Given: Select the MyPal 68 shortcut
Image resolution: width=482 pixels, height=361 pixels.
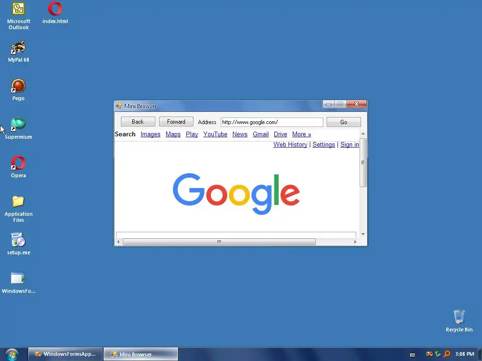Looking at the screenshot, I should 18,52.
